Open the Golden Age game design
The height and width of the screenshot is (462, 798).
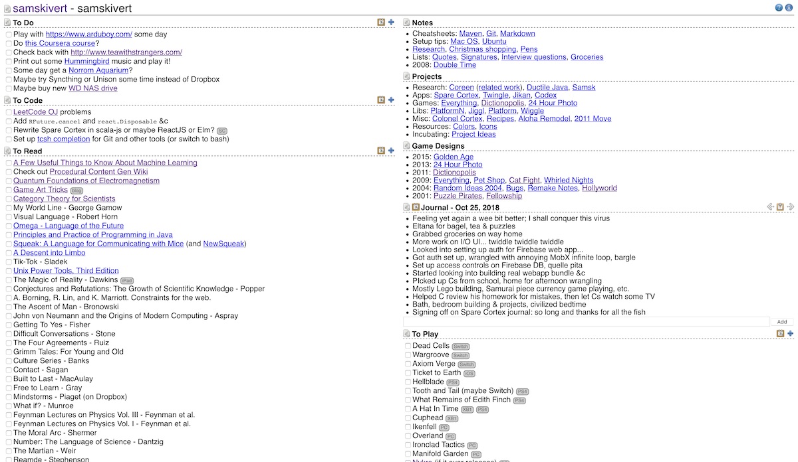click(x=454, y=157)
